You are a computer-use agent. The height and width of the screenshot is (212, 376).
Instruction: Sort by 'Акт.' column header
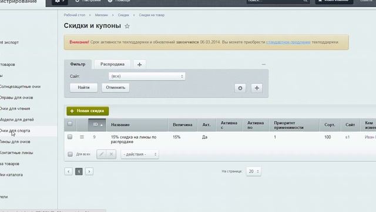click(206, 125)
